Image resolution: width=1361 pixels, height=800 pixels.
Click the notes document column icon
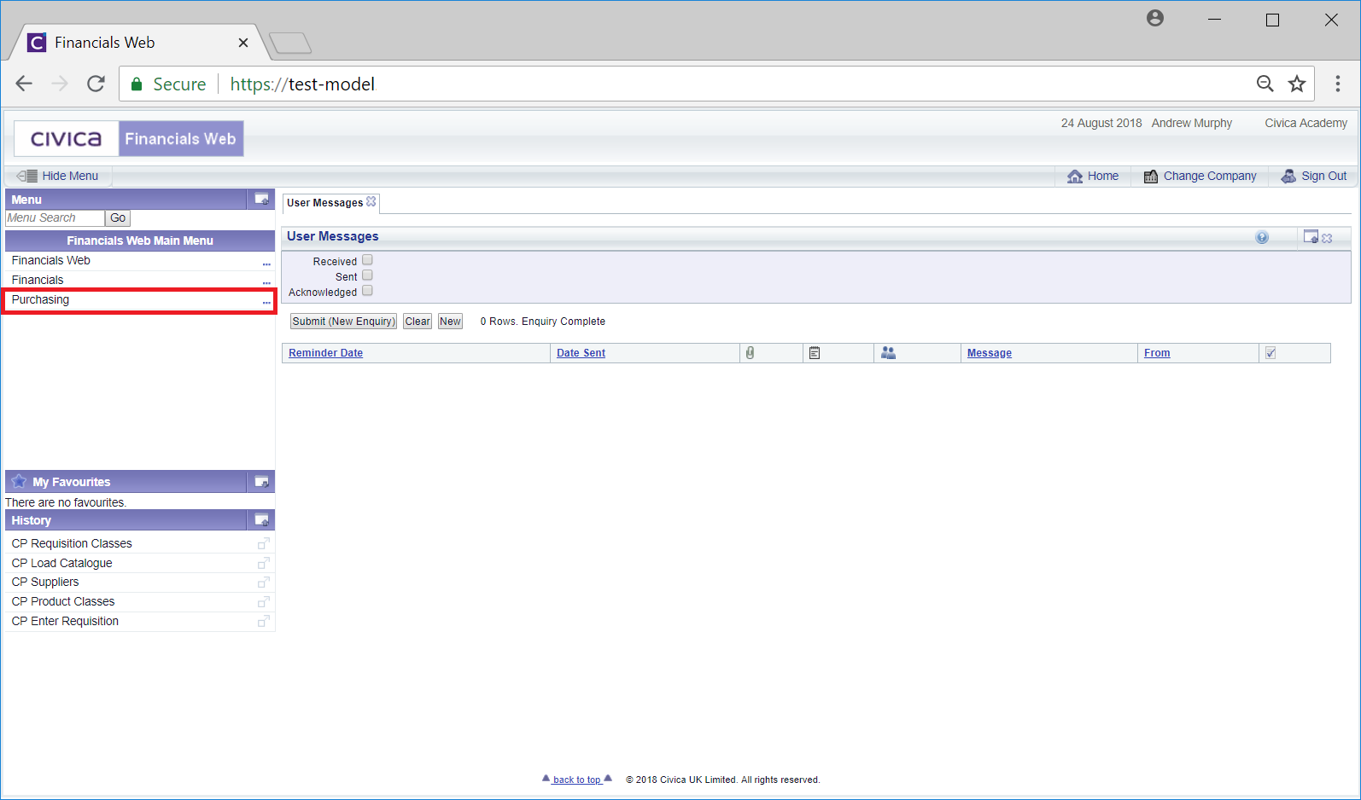pos(815,353)
